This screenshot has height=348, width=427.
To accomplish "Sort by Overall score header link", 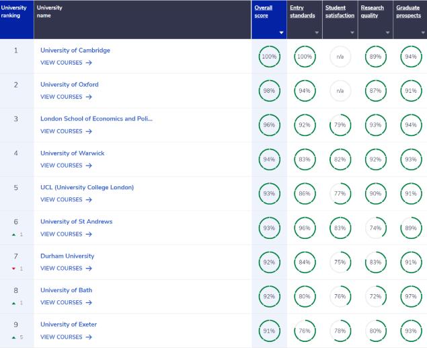I will pos(264,11).
